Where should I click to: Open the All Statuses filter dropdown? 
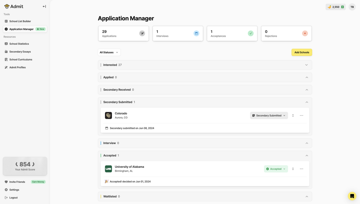coord(109,52)
